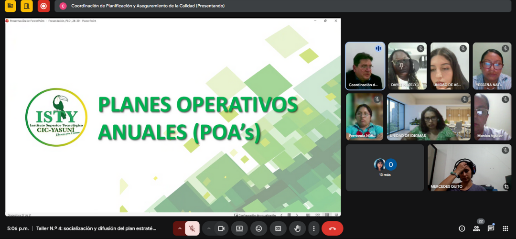This screenshot has width=516, height=239.
Task: Click the present screen icon
Action: pos(239,228)
